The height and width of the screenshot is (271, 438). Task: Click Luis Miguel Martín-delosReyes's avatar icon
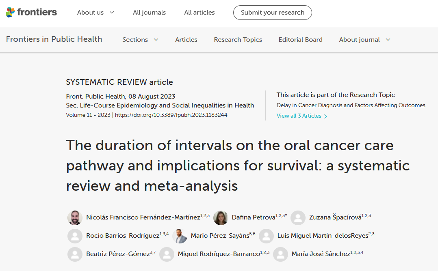266,236
